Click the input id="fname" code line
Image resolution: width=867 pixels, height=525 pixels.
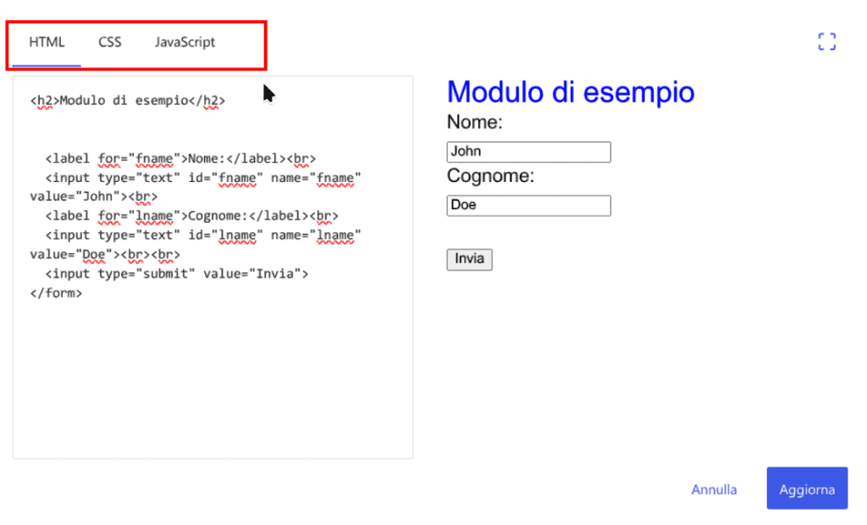pyautogui.click(x=203, y=178)
